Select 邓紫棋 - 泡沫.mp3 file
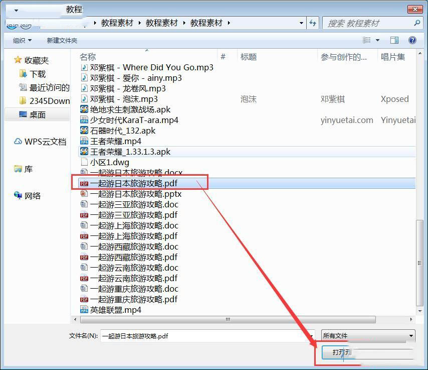This screenshot has height=370, width=428. coord(119,99)
